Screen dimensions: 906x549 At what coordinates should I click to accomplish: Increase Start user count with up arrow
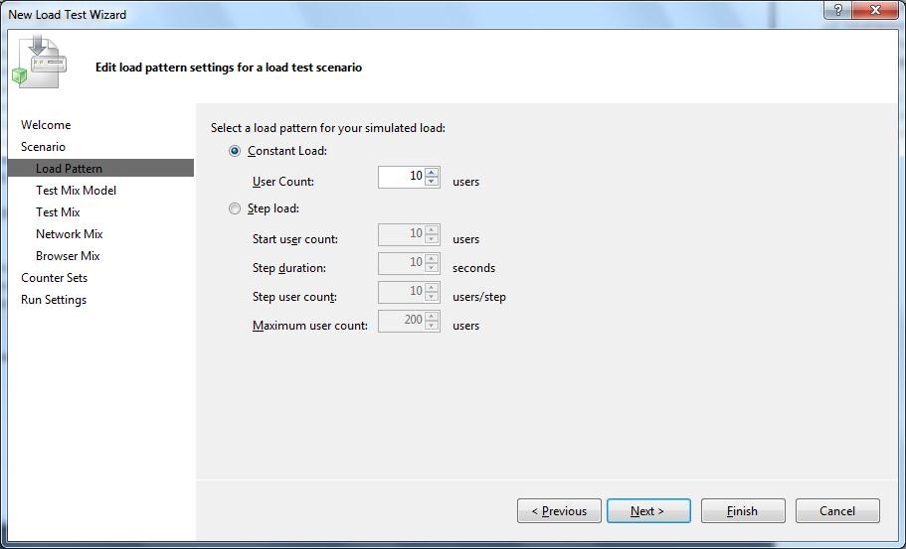432,230
